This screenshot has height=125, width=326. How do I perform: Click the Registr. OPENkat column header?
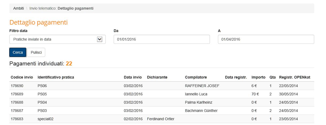(295, 77)
